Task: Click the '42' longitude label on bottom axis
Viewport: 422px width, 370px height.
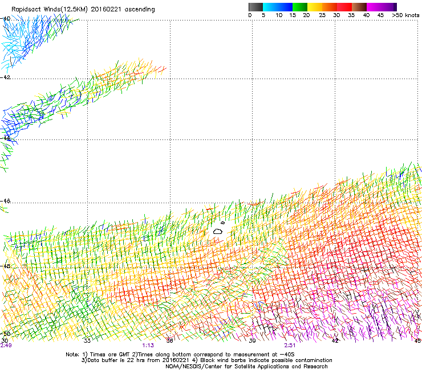Action: coord(335,341)
